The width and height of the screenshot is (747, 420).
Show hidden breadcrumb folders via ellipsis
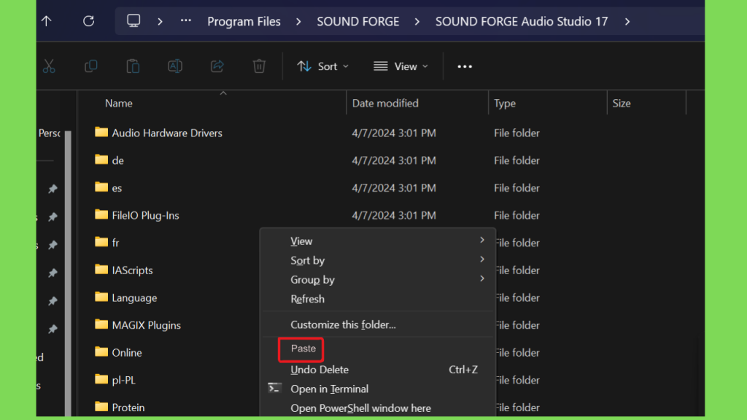[186, 20]
